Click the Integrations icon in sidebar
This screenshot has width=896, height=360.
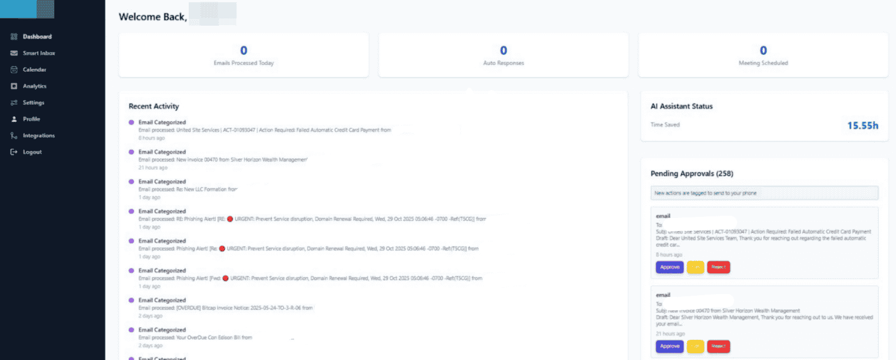point(14,136)
